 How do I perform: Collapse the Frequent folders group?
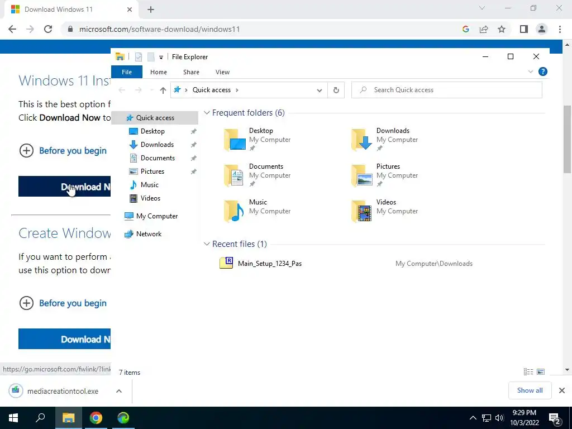(x=207, y=113)
